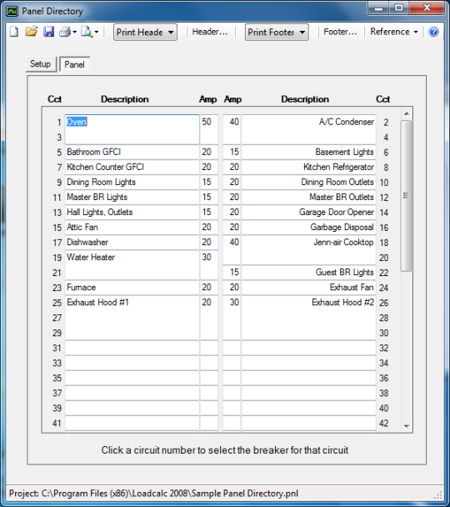Click empty description field for circuit 36
This screenshot has width=450, height=507.
pos(308,378)
